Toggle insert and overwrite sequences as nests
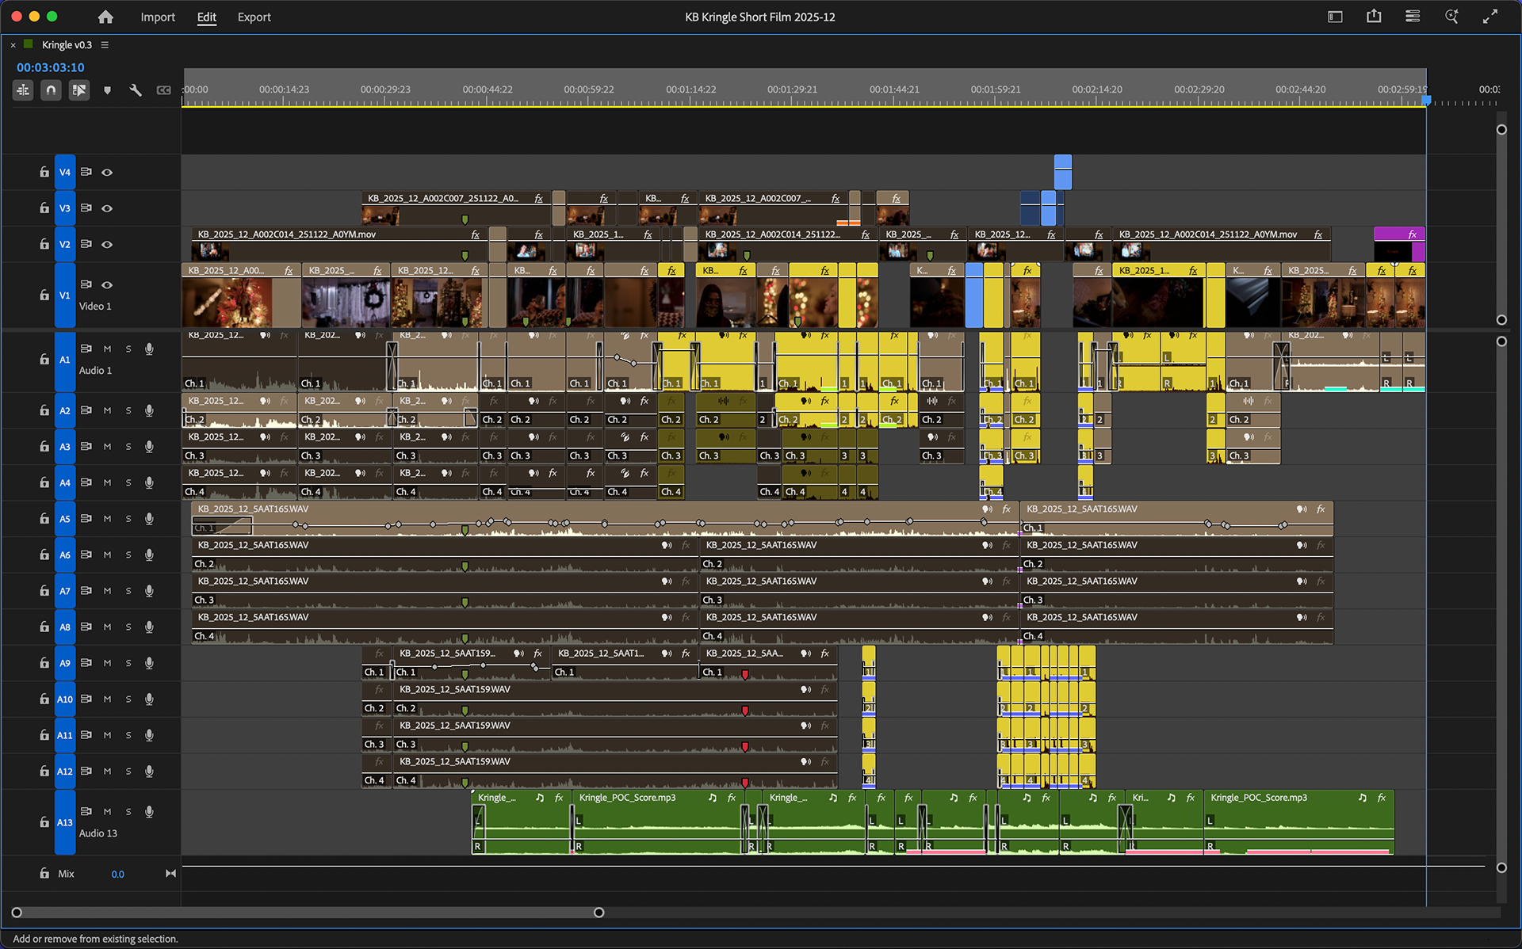The width and height of the screenshot is (1522, 949). tap(23, 90)
